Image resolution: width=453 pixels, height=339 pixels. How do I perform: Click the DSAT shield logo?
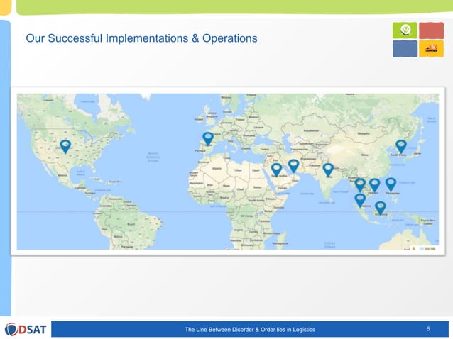coord(11,330)
